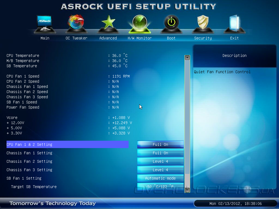Viewport: 279px width, 209px height.
Task: Click the CPU Temperature label
Action: pos(23,56)
